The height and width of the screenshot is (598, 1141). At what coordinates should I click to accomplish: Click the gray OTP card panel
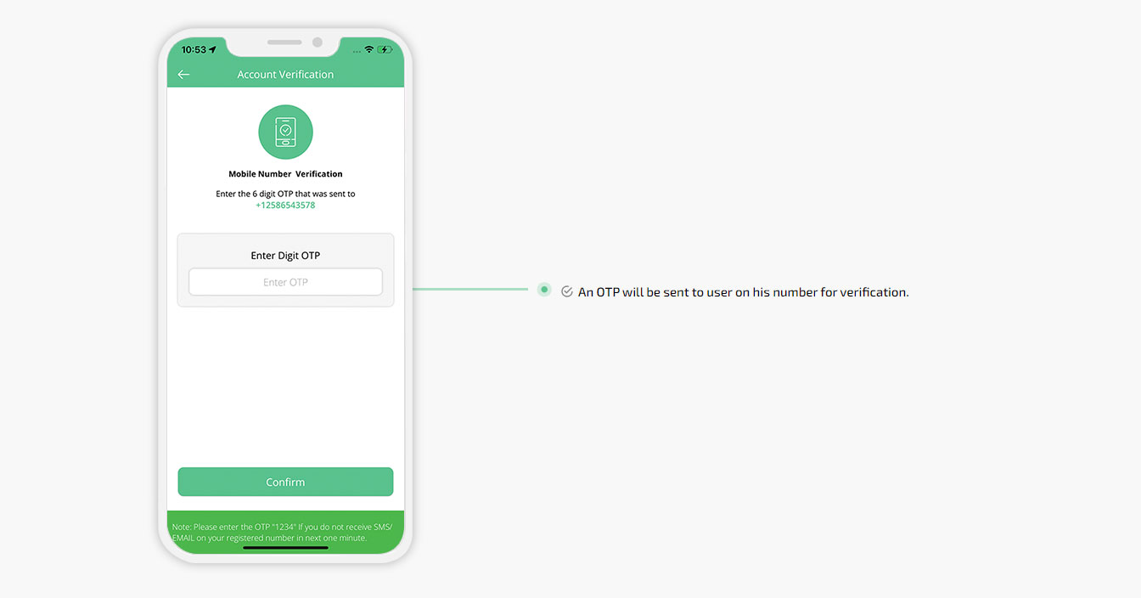[285, 270]
